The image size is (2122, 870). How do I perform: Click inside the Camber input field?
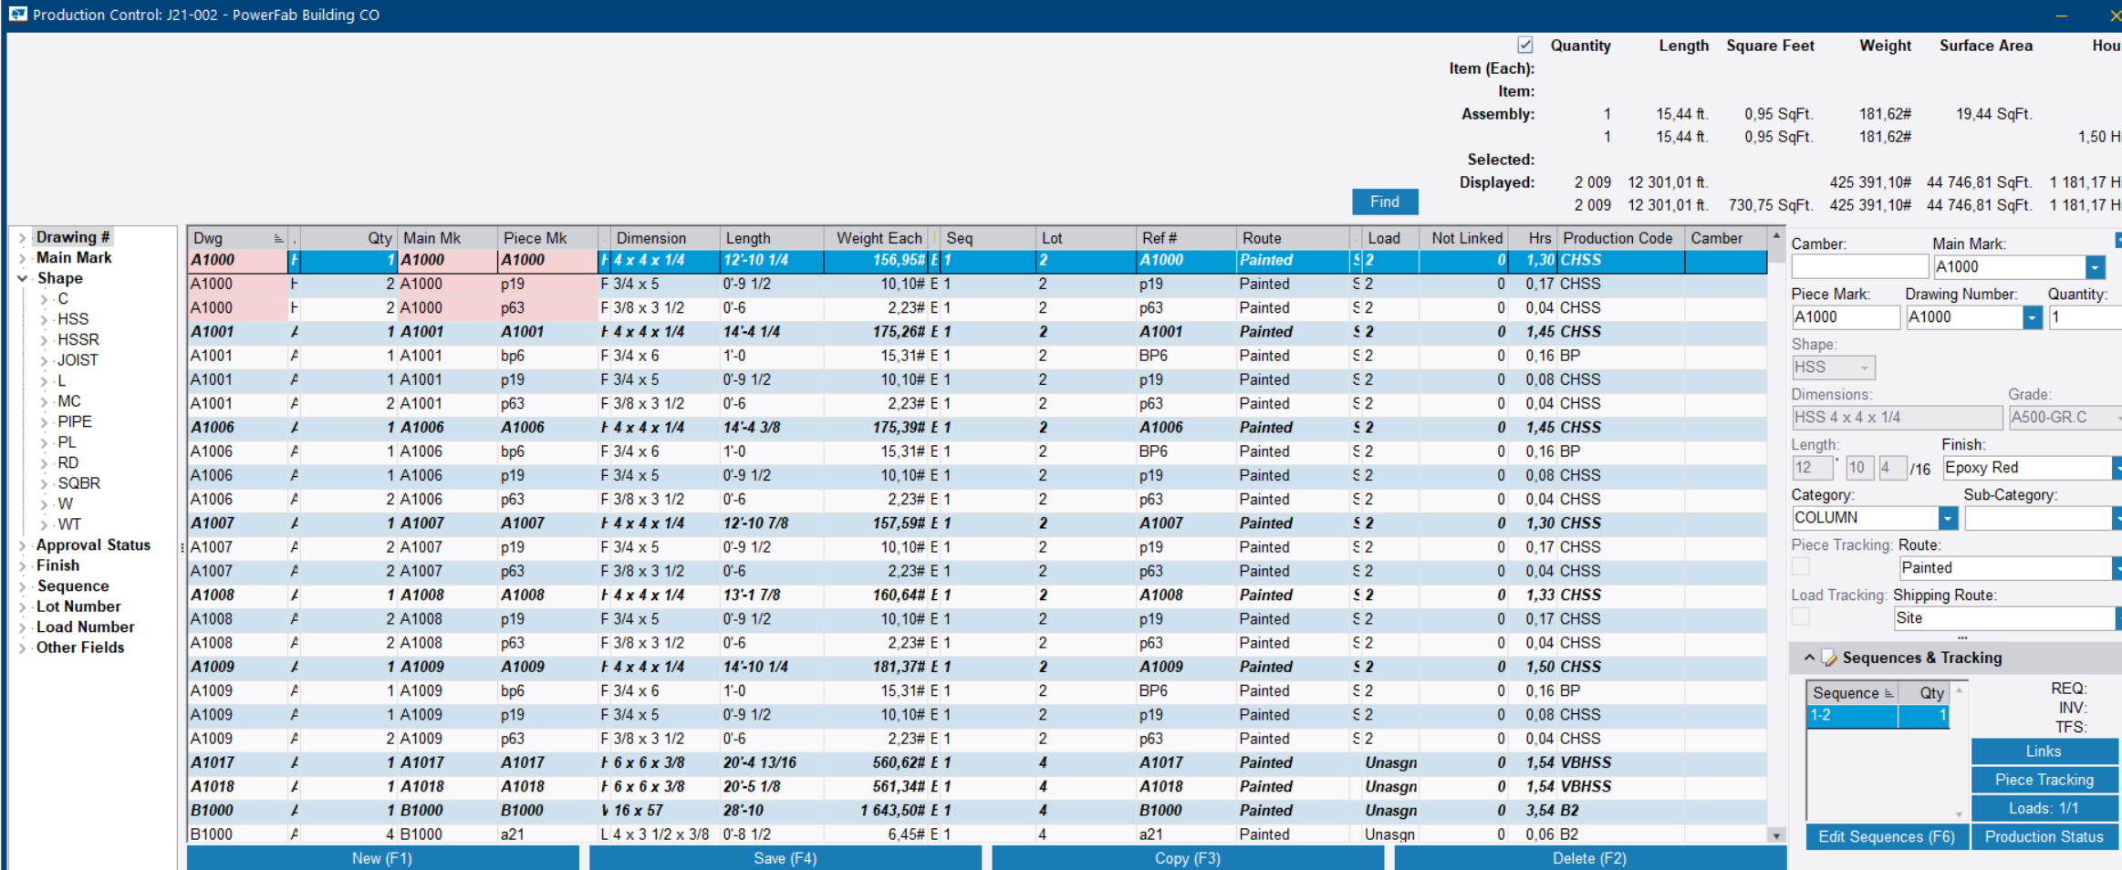(1858, 265)
